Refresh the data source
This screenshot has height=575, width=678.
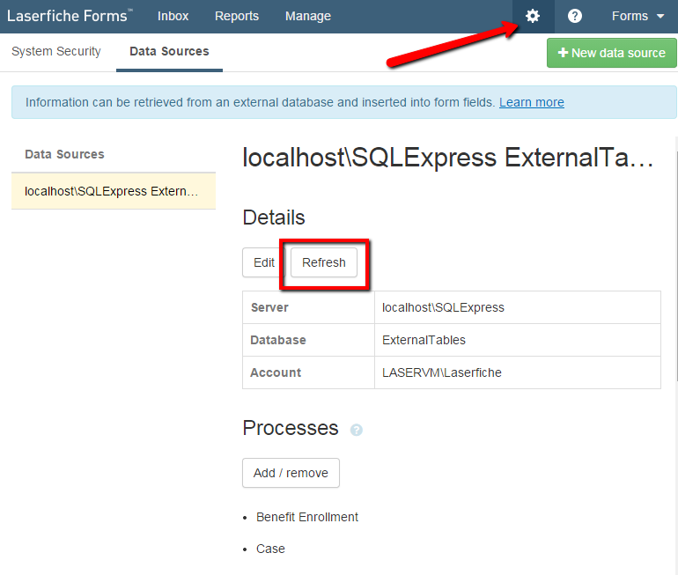tap(324, 262)
